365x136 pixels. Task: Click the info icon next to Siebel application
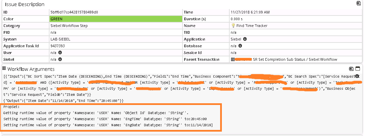pos(245,39)
